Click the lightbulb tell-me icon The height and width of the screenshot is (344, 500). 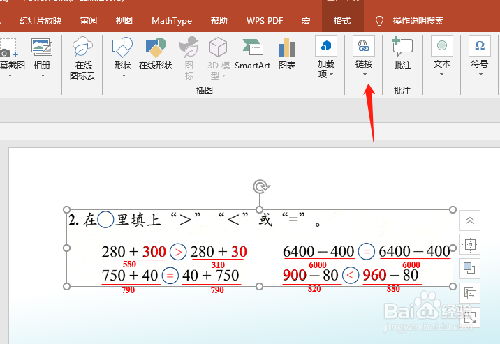(x=379, y=22)
